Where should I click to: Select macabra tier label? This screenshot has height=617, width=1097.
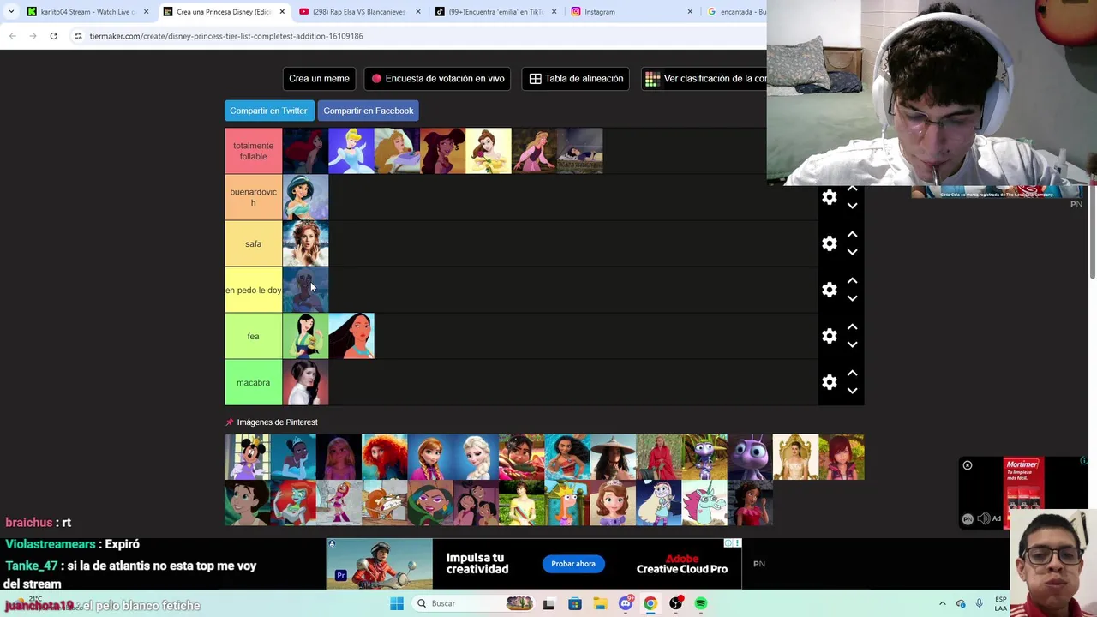click(253, 382)
